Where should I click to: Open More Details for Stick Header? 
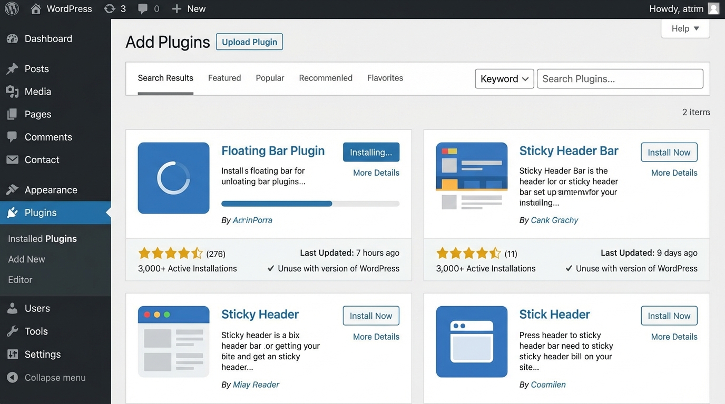(x=674, y=337)
